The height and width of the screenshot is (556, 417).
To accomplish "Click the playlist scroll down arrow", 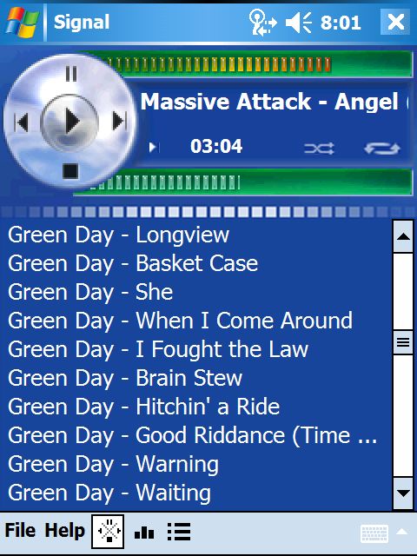I will click(x=403, y=493).
